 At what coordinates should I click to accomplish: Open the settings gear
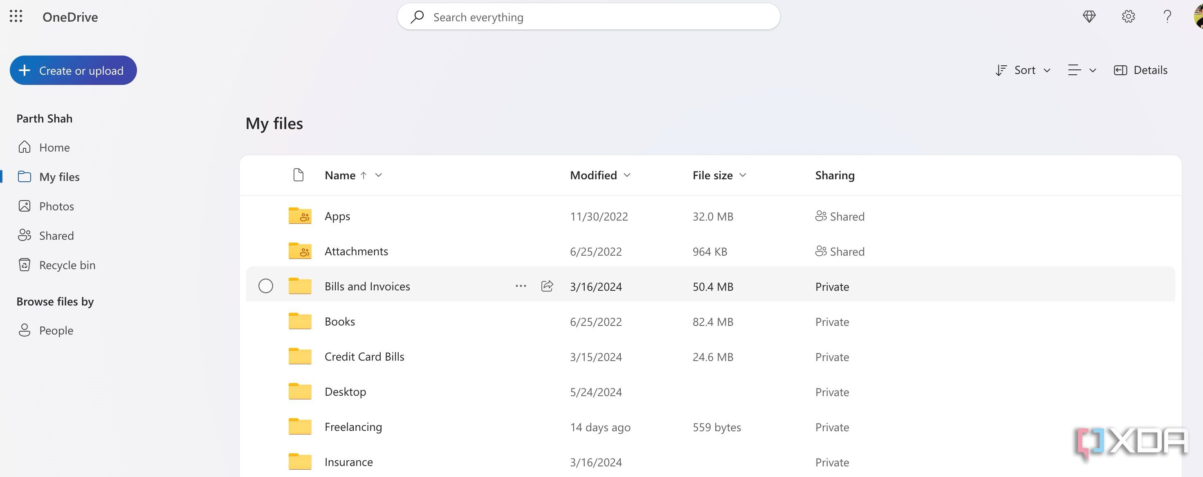(1128, 16)
